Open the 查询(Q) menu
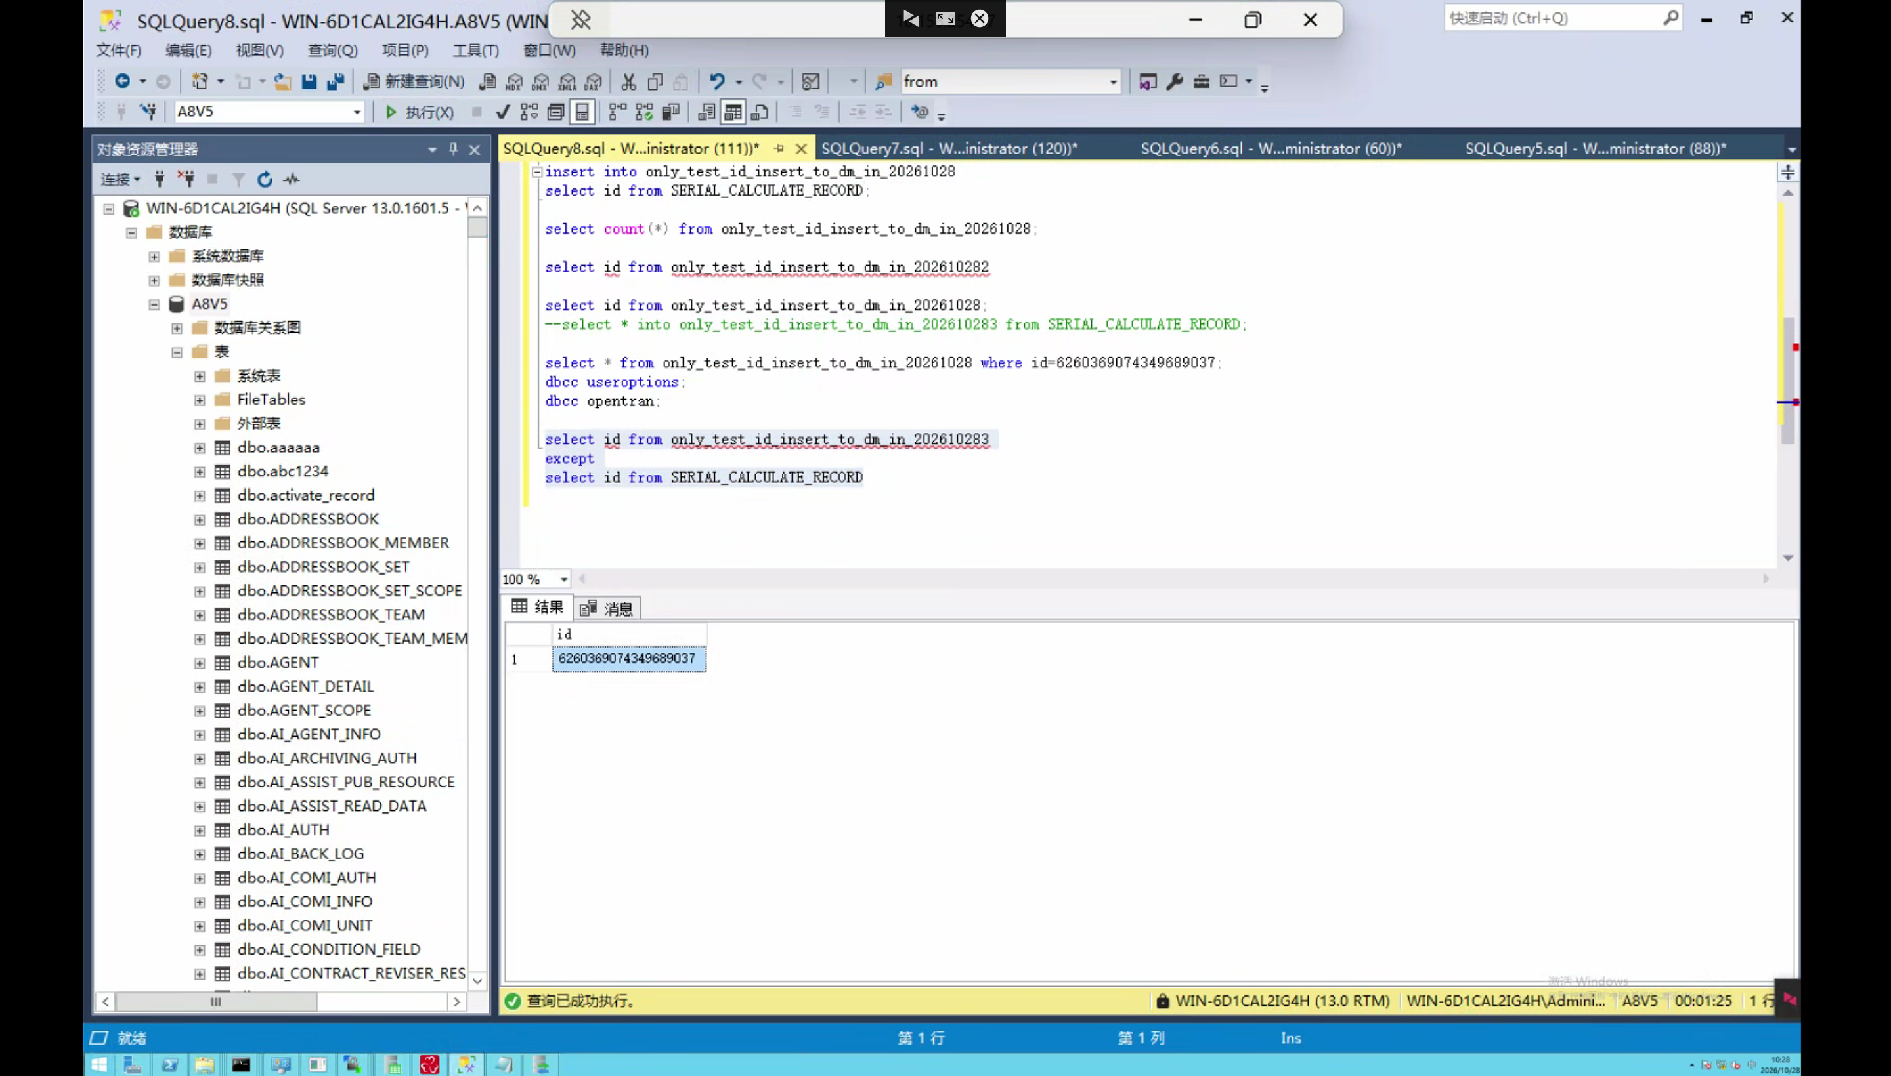Image resolution: width=1891 pixels, height=1076 pixels. pos(333,51)
